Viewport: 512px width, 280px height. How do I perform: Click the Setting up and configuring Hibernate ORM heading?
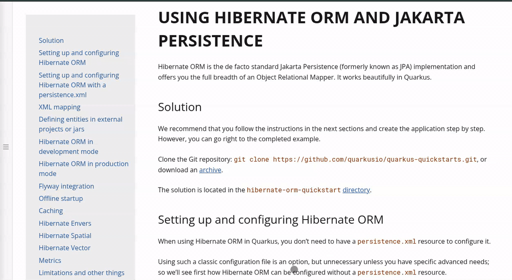pos(270,220)
